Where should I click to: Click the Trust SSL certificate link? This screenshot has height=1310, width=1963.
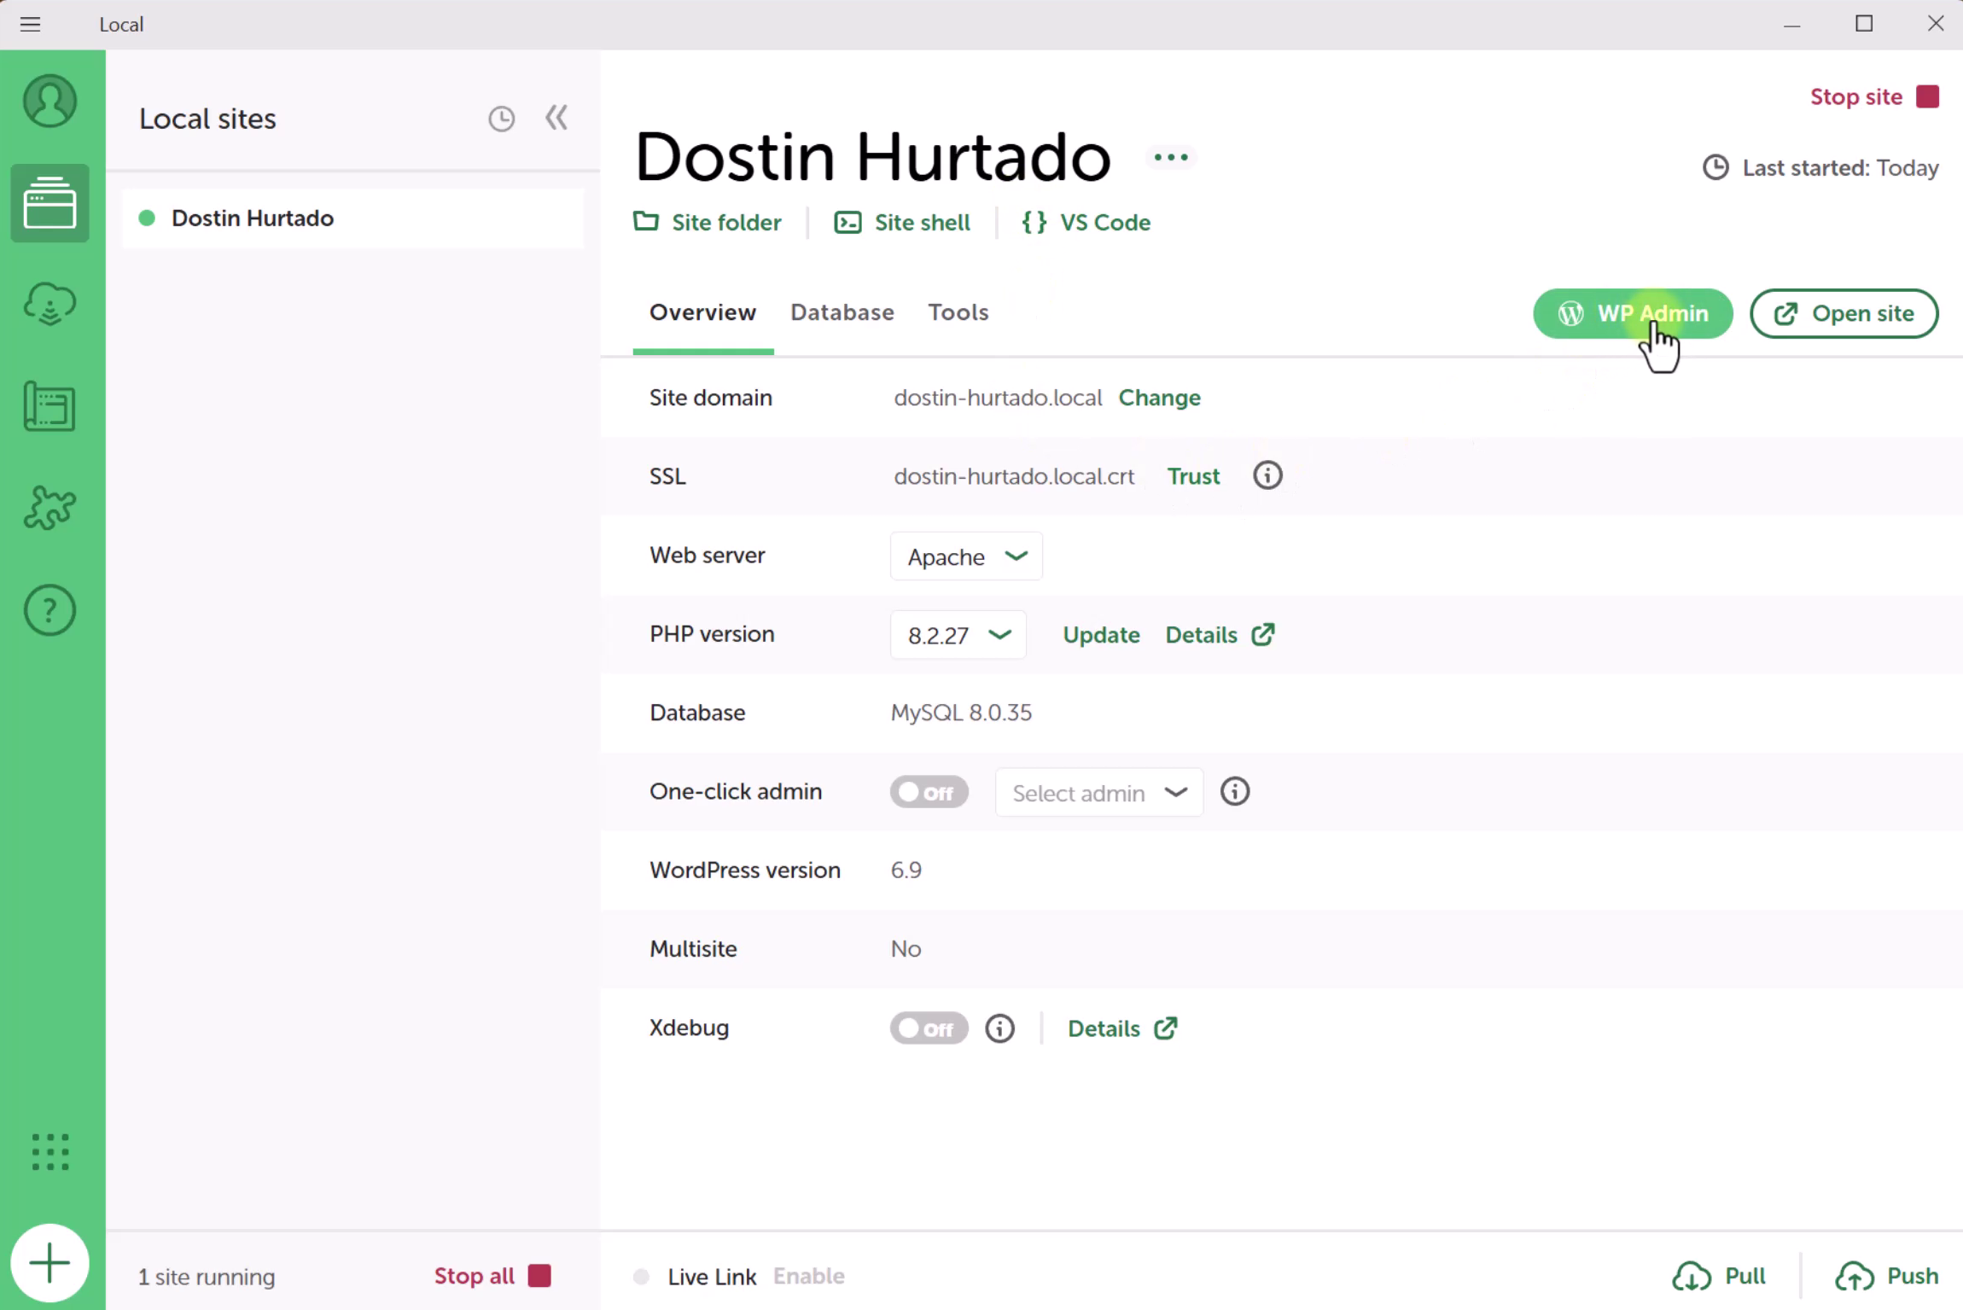[1193, 476]
